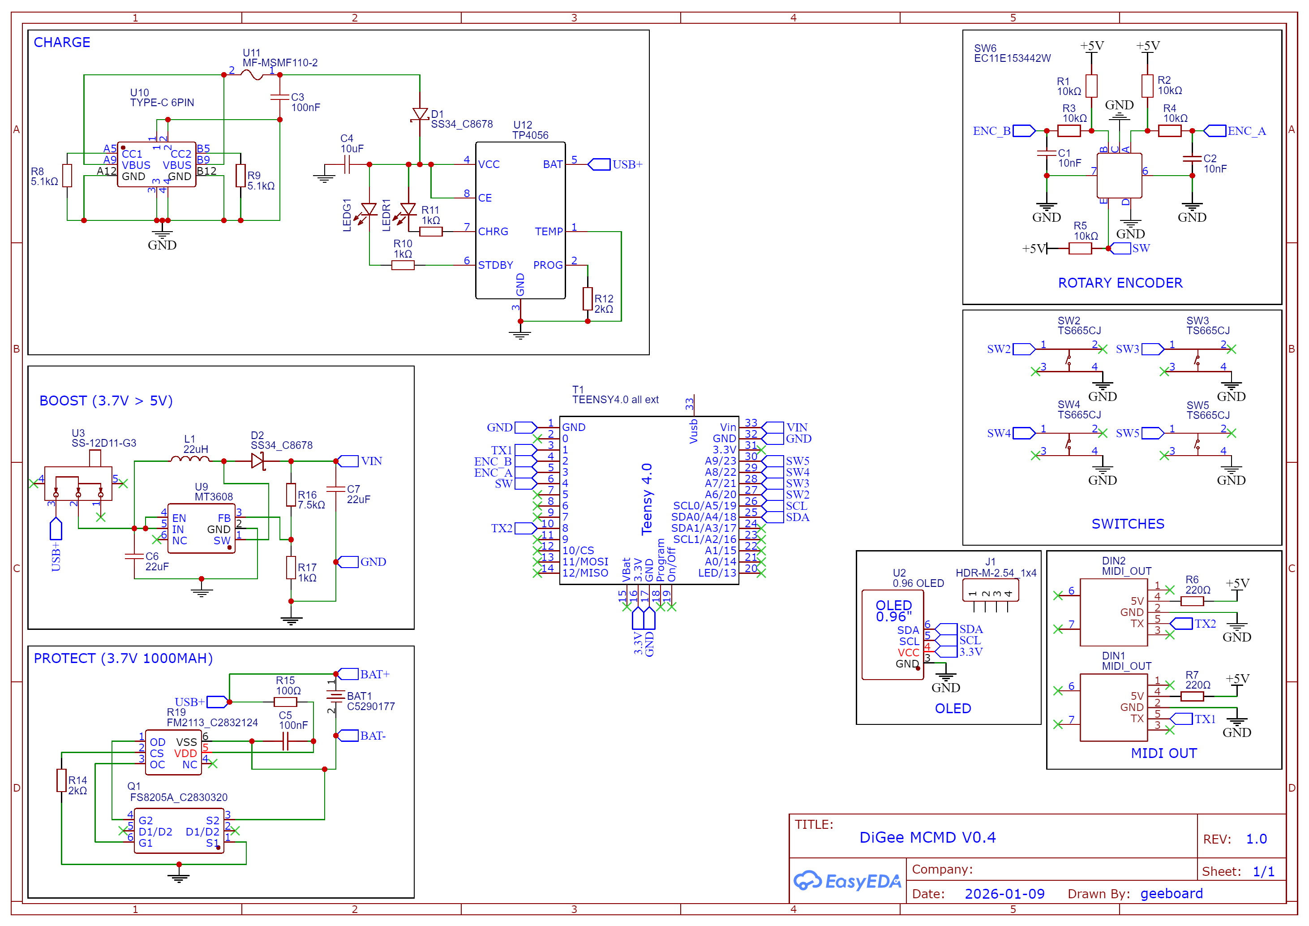Select the USB+ net port on BAT pin
Screen dimensions: 1309x926
pyautogui.click(x=599, y=165)
